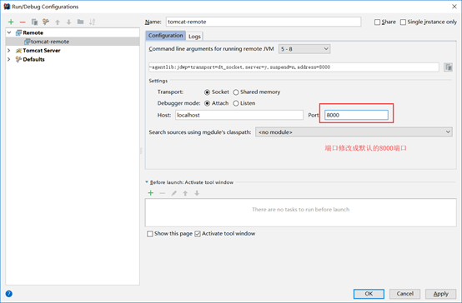Add a before launch task
Image resolution: width=462 pixels, height=303 pixels.
151,193
